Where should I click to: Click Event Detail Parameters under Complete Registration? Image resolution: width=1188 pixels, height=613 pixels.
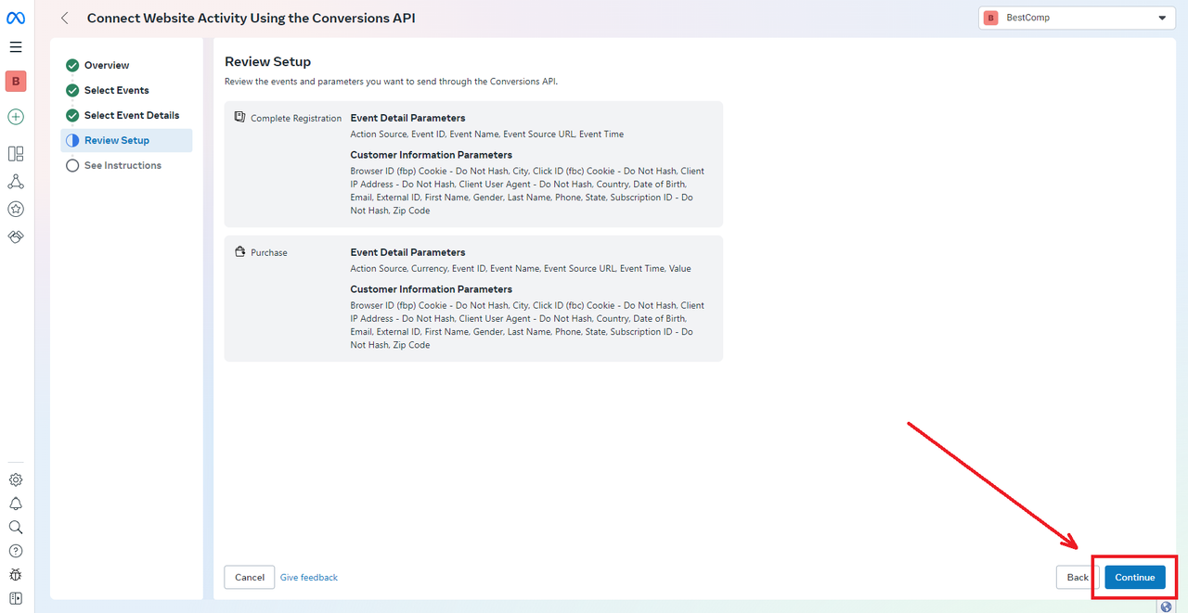pyautogui.click(x=407, y=118)
